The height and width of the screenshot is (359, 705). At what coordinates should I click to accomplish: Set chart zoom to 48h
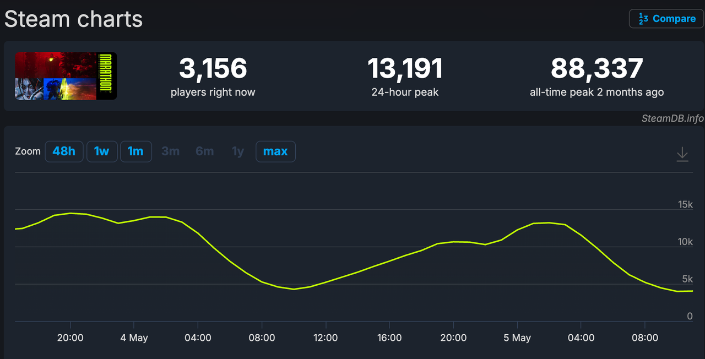(64, 151)
